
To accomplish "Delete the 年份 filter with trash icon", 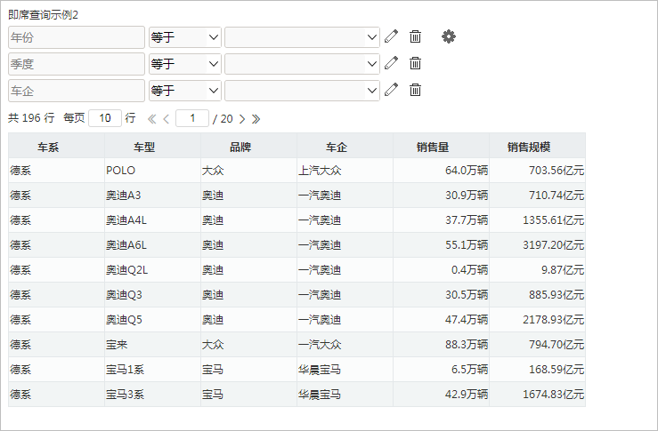I will click(x=416, y=36).
